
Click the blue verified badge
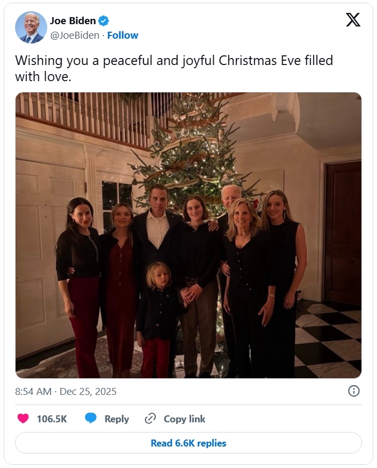click(104, 21)
